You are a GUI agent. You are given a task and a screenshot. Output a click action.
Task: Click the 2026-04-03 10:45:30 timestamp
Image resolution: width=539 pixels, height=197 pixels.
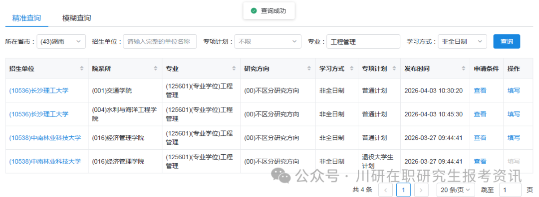coord(433,114)
